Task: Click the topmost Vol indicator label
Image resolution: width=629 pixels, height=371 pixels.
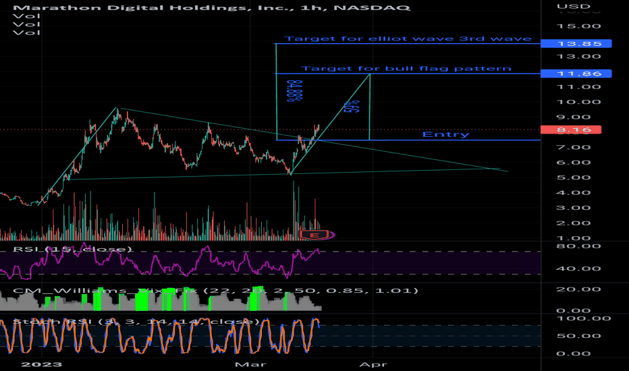Action: coord(26,16)
